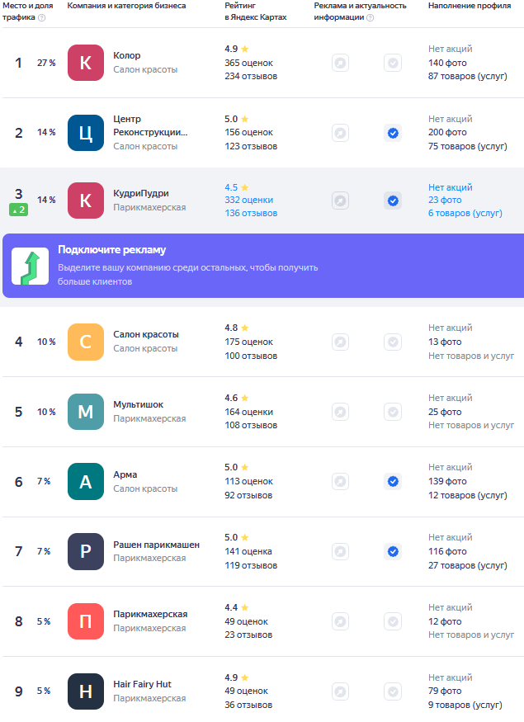Click the 79 фото text
524x722 pixels.
tap(445, 691)
